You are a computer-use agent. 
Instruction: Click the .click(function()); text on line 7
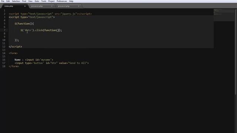coord(48,30)
